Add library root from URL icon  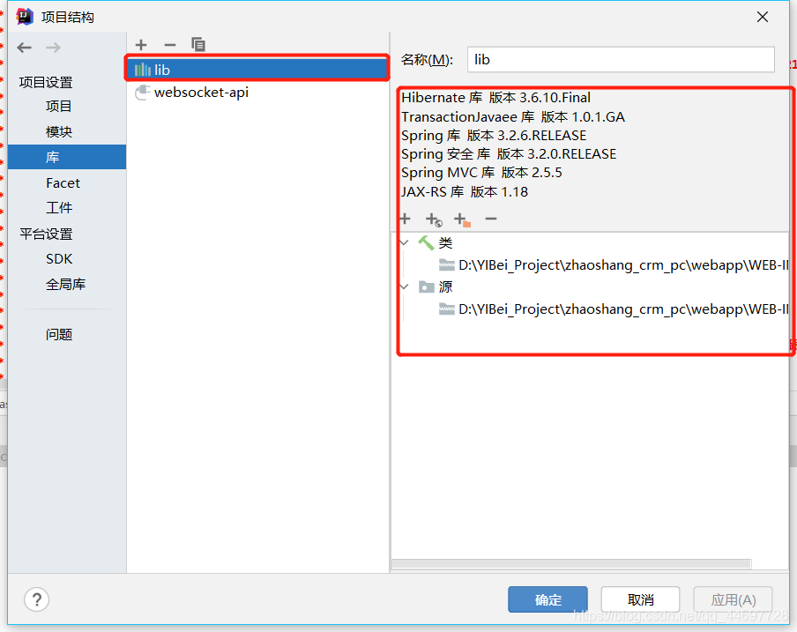tap(434, 220)
